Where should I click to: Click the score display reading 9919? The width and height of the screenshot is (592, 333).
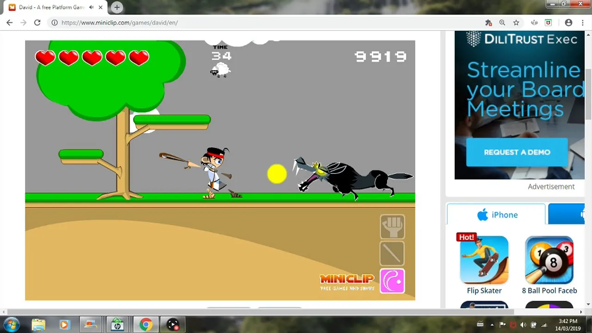[381, 56]
